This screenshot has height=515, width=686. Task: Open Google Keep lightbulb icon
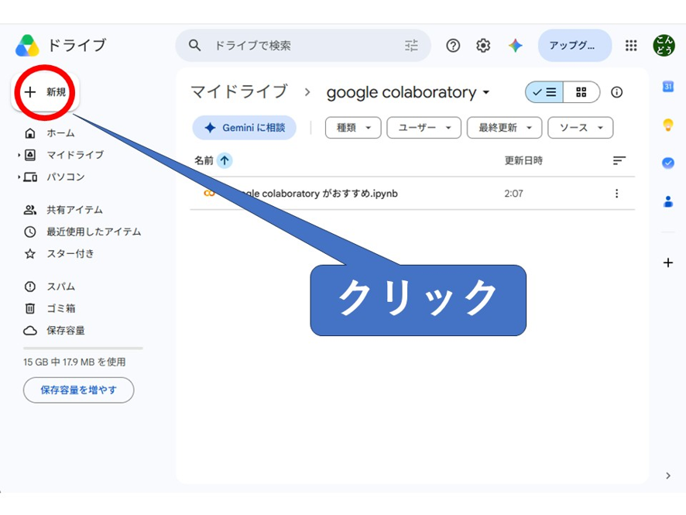click(x=667, y=125)
